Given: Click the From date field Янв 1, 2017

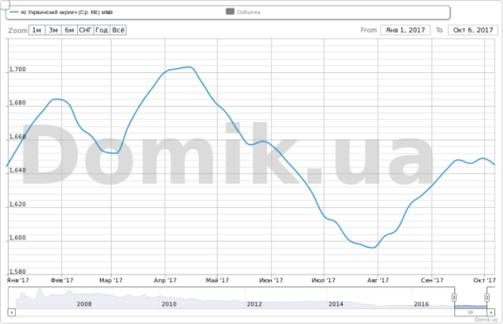Looking at the screenshot, I should [x=406, y=30].
